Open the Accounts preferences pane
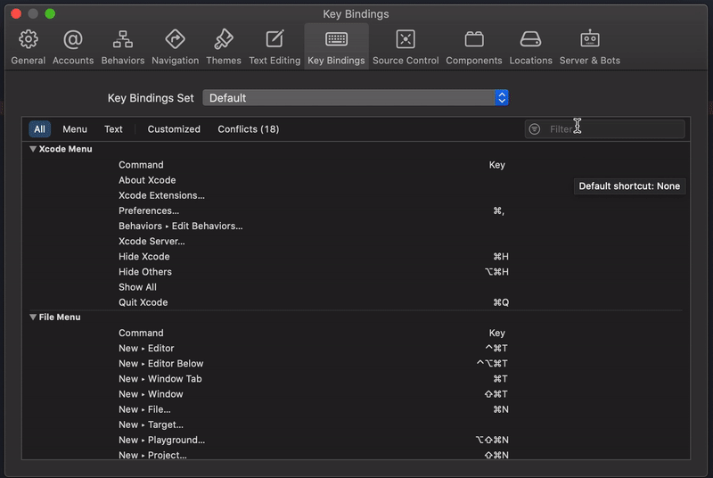This screenshot has width=713, height=478. [73, 47]
